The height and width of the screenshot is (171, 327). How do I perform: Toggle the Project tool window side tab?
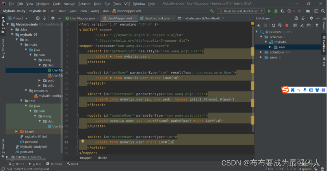point(3,25)
